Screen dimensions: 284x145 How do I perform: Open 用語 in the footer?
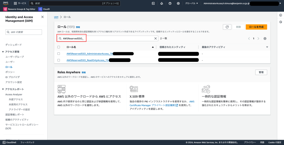click(x=262, y=143)
